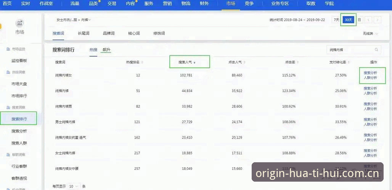Switch to the 品牌词 tab

point(109,33)
